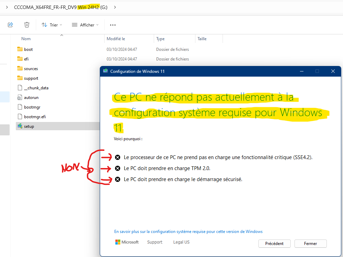343x257 pixels.
Task: Click the TPM 2.0 requirement text
Action: tap(167, 168)
